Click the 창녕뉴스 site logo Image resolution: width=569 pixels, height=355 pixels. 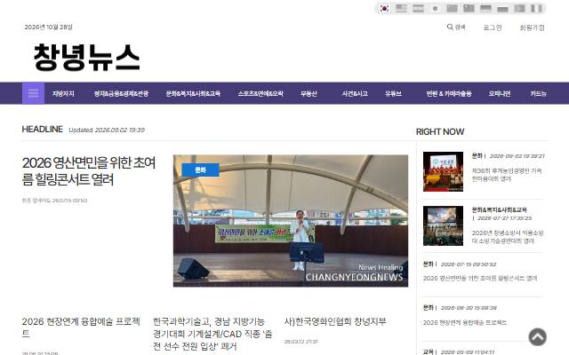[87, 57]
